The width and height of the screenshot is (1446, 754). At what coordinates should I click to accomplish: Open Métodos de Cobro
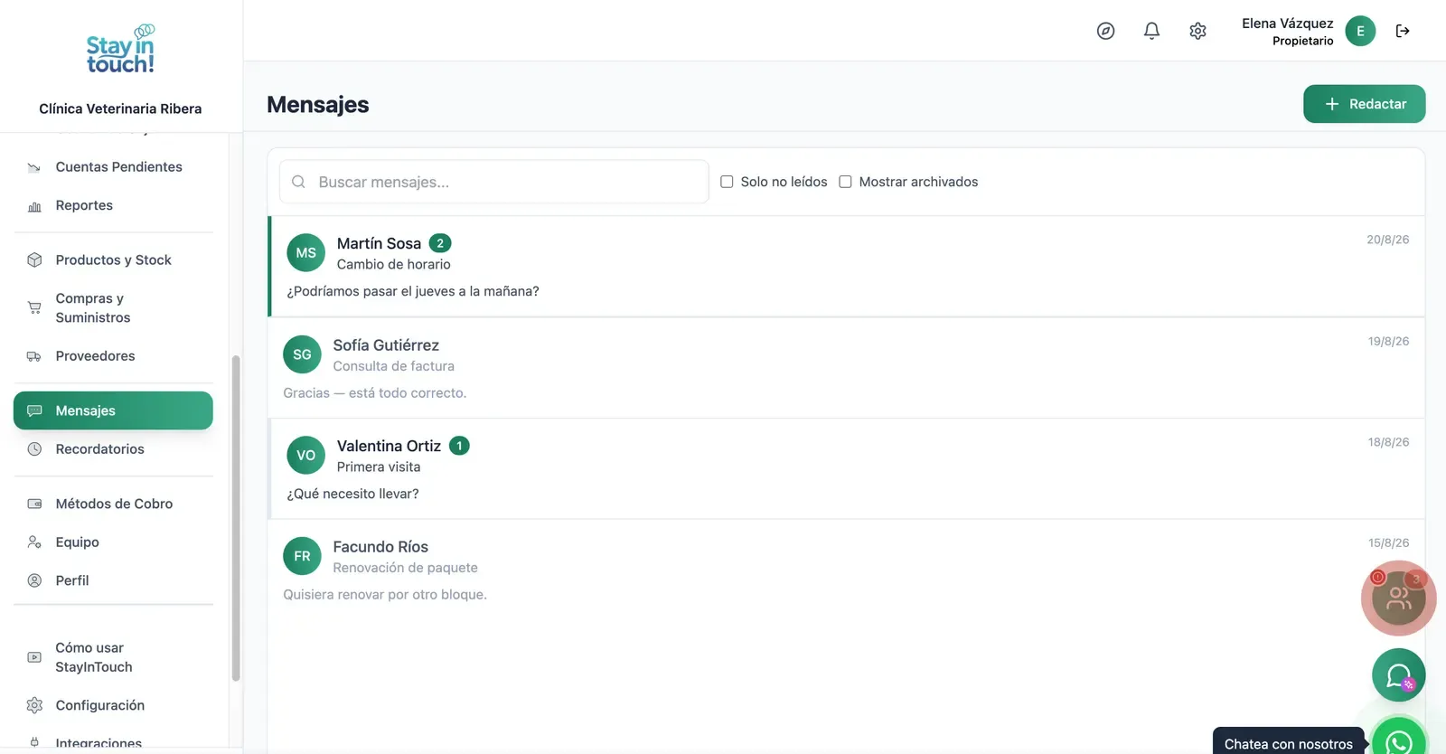[x=113, y=504]
